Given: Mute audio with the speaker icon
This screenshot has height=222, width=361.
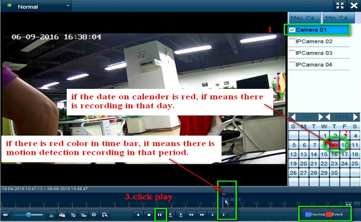Looking at the screenshot, I should (x=6, y=214).
